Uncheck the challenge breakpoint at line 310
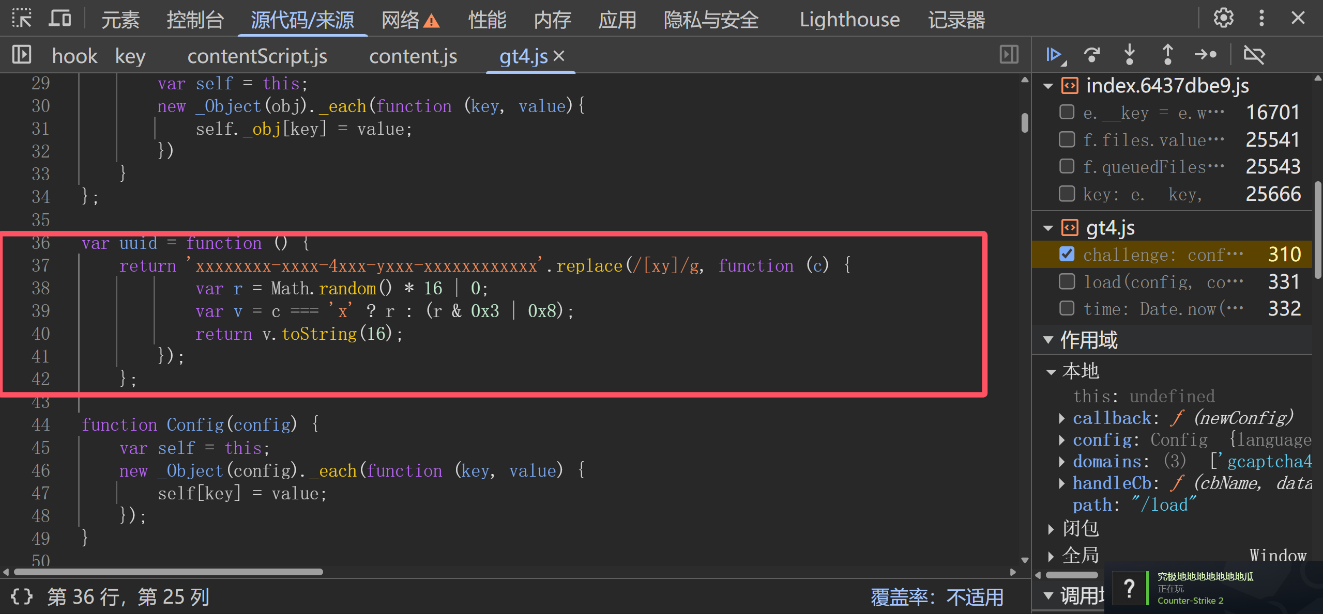The image size is (1323, 614). tap(1067, 254)
